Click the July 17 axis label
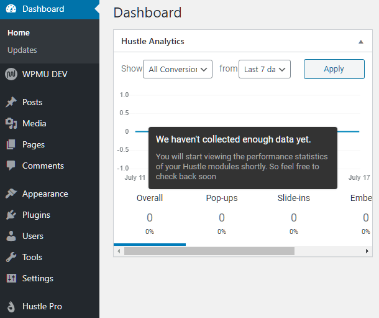 pos(359,177)
